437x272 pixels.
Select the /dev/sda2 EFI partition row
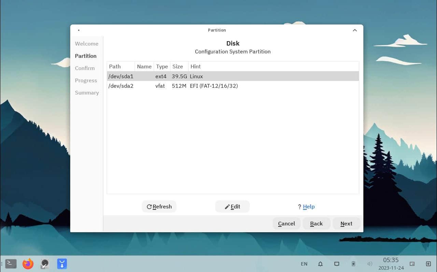[232, 86]
